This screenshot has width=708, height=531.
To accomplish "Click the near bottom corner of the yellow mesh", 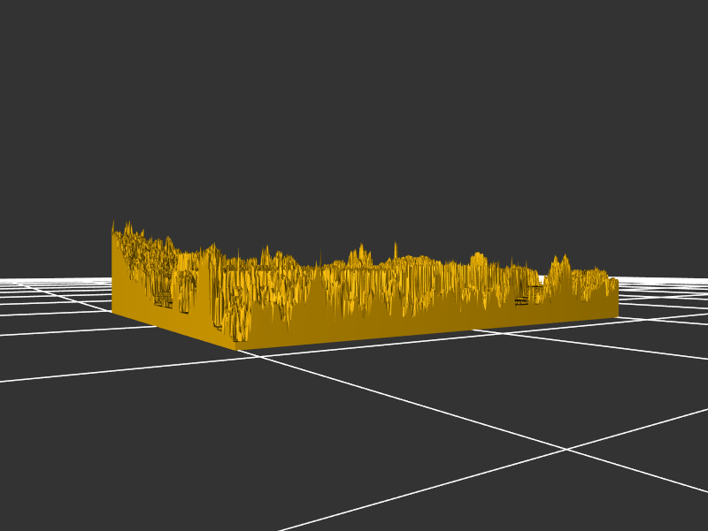I will (237, 349).
